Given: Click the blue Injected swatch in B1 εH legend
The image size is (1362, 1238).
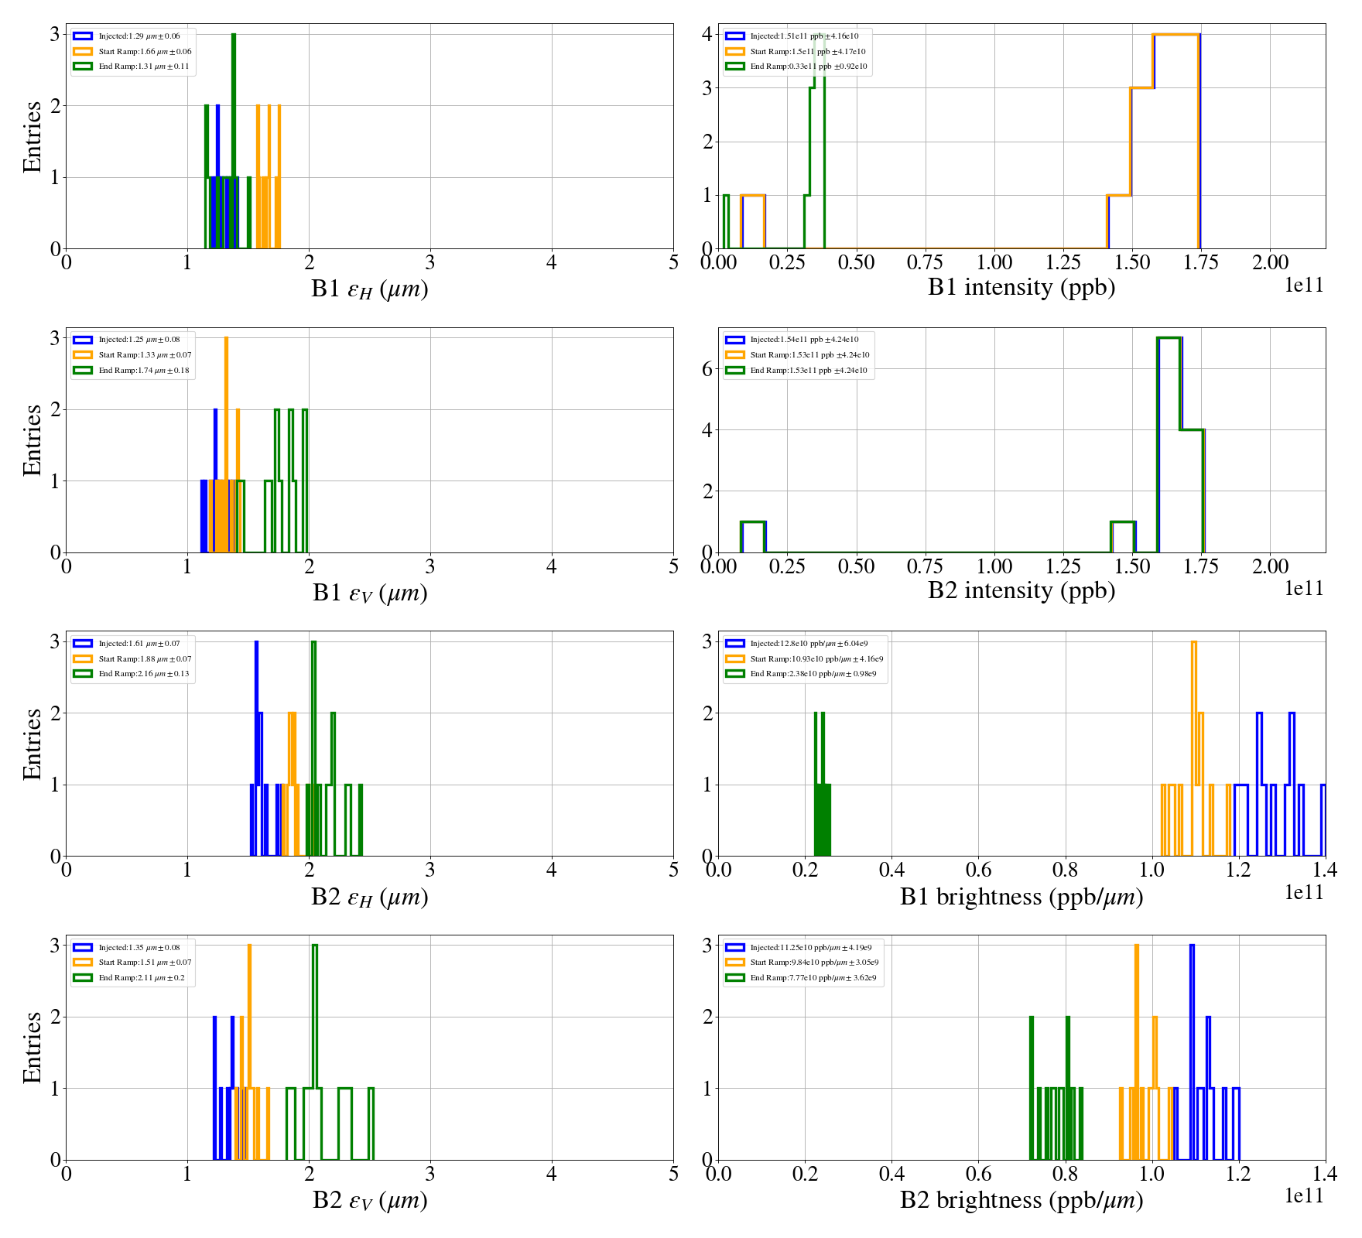Looking at the screenshot, I should coord(82,36).
